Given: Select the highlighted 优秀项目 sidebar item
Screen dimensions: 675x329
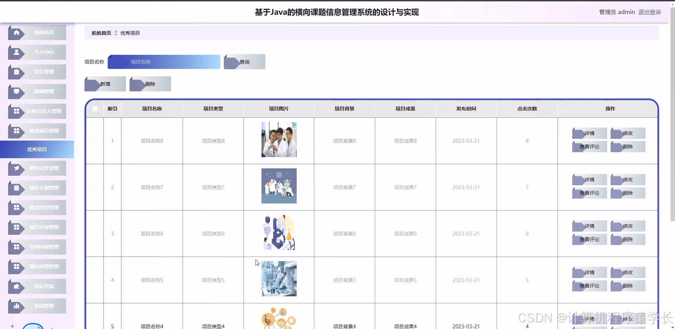Looking at the screenshot, I should pyautogui.click(x=37, y=149).
